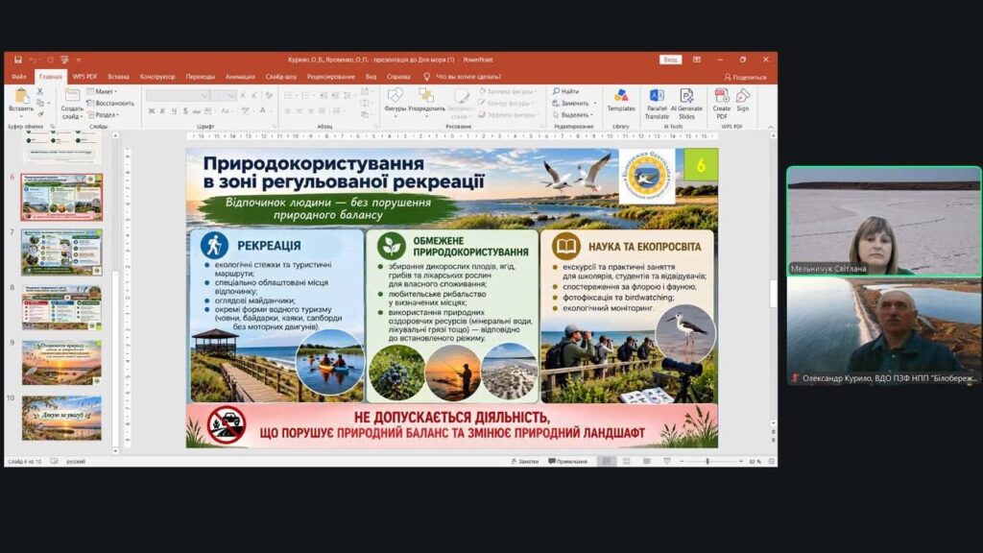This screenshot has width=983, height=553.
Task: Open the Слайд-шоу ribbon tab
Action: 281,77
